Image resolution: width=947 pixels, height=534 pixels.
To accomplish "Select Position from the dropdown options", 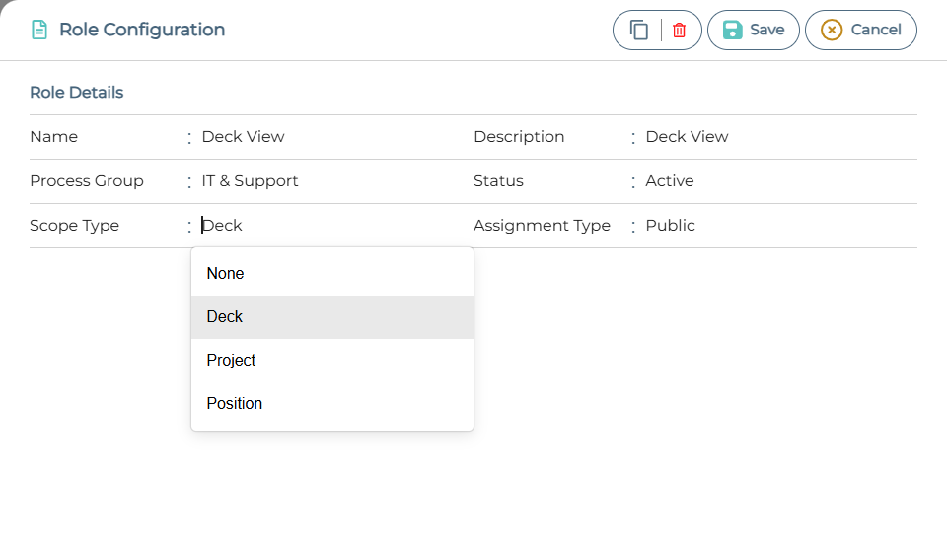I will (x=235, y=404).
